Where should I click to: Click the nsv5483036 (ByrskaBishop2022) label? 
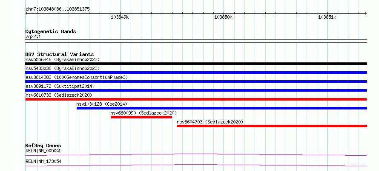point(63,68)
